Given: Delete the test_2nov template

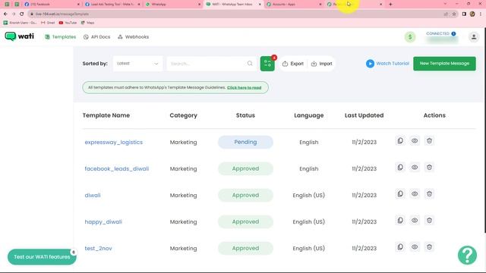Looking at the screenshot, I should pos(429,247).
